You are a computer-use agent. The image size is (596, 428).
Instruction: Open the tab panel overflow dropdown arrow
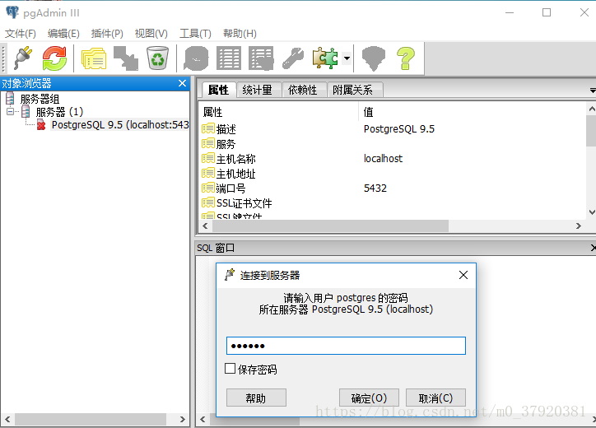click(593, 91)
